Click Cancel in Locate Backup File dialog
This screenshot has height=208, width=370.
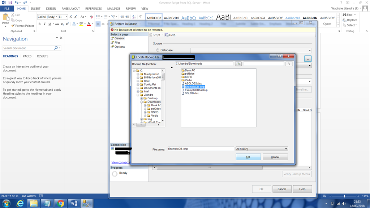click(275, 157)
